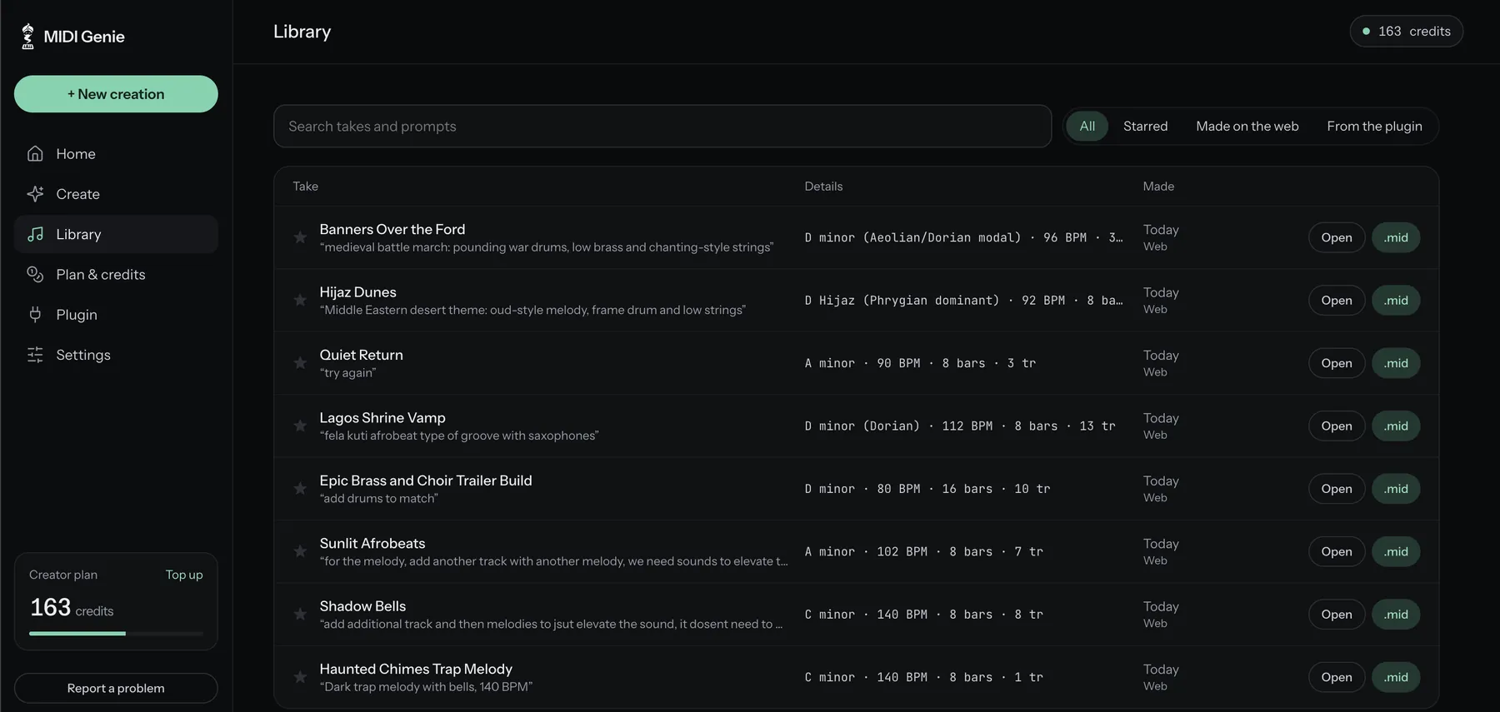Click the Settings sliders icon
The image size is (1500, 712).
point(35,355)
